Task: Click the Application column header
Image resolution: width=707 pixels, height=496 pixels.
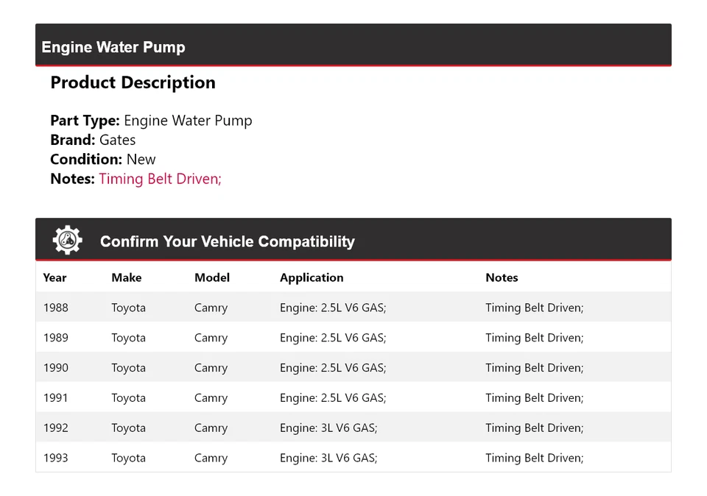Action: [x=312, y=277]
